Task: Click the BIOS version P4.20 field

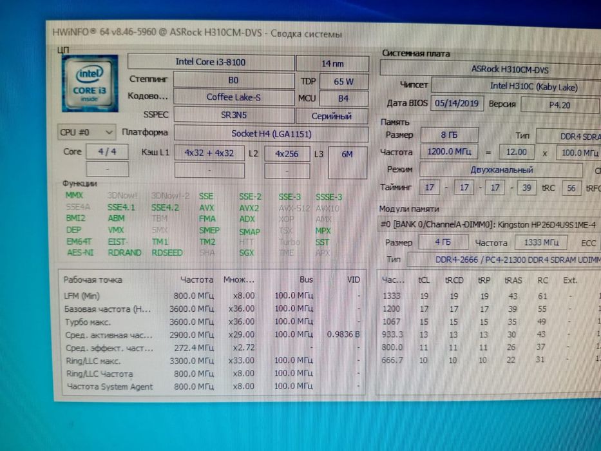Action: tap(560, 105)
